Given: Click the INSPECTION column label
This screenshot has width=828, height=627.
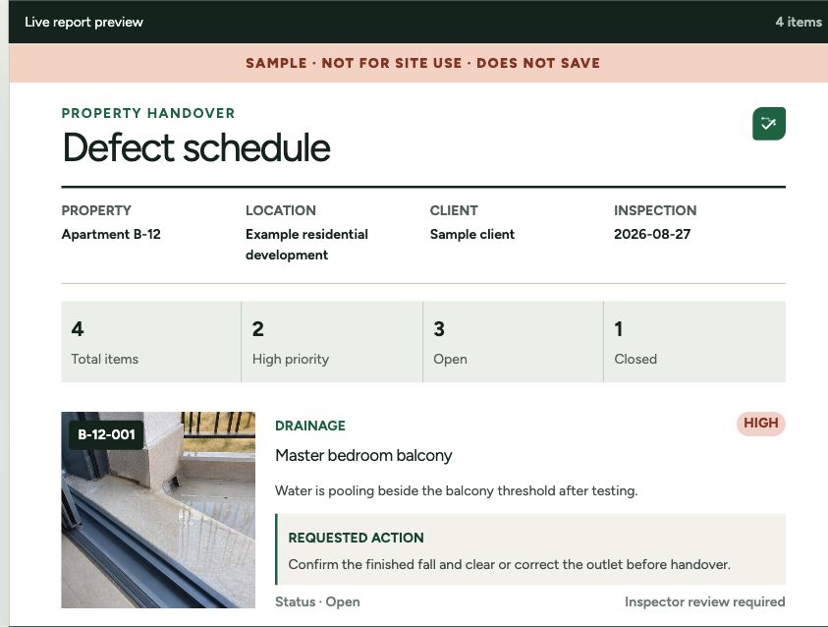Looking at the screenshot, I should click(x=655, y=210).
